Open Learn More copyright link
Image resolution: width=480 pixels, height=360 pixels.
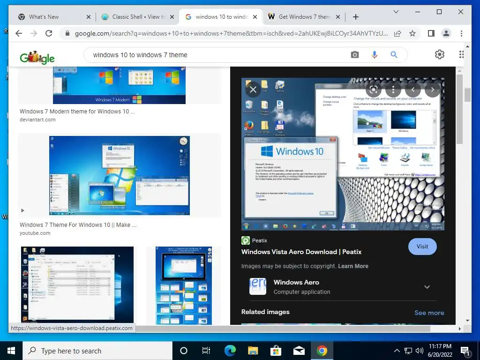[x=353, y=266]
